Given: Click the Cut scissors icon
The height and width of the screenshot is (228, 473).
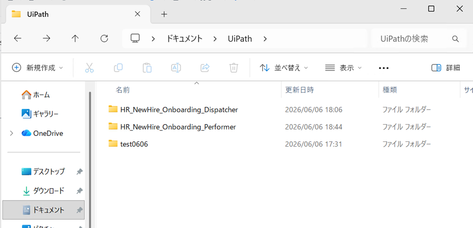Looking at the screenshot, I should tap(89, 68).
